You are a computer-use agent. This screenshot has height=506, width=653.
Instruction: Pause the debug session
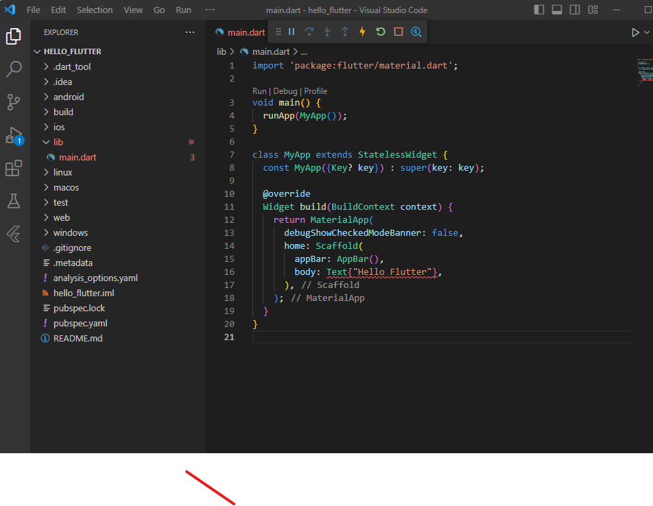pos(292,32)
